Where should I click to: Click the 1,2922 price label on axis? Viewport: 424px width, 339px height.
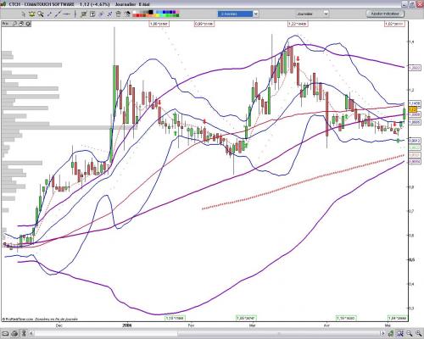(x=415, y=68)
